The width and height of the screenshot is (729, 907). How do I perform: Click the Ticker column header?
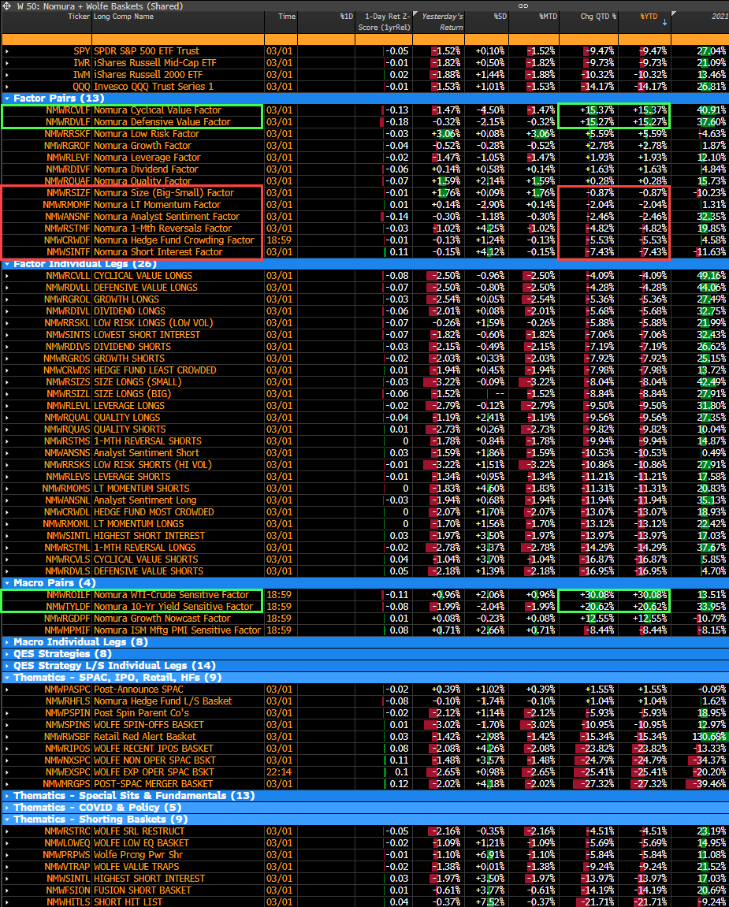tap(79, 17)
